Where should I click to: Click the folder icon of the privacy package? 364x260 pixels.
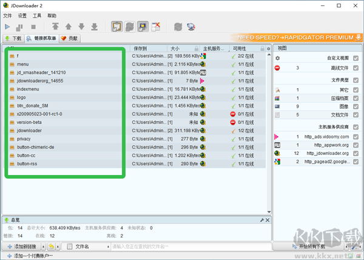(x=12, y=139)
